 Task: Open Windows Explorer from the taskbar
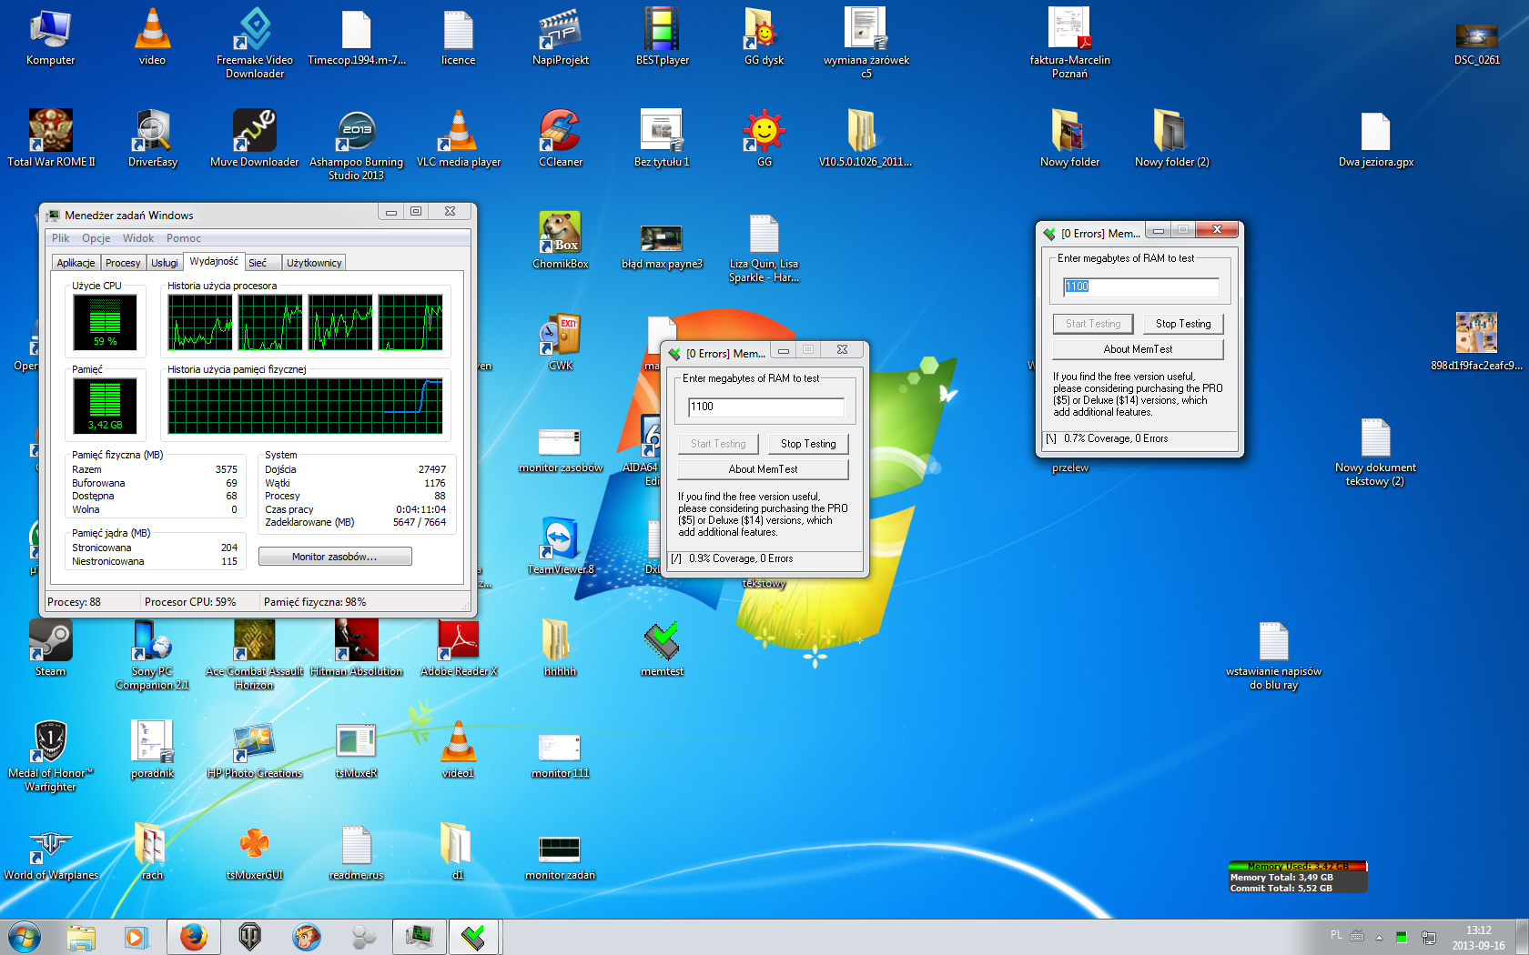pos(81,937)
